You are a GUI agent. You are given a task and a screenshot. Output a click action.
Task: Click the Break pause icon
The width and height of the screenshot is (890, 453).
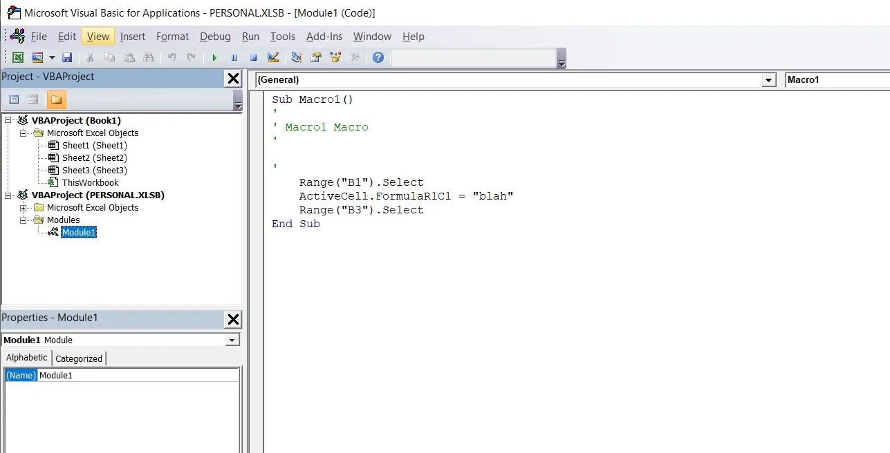(x=234, y=57)
